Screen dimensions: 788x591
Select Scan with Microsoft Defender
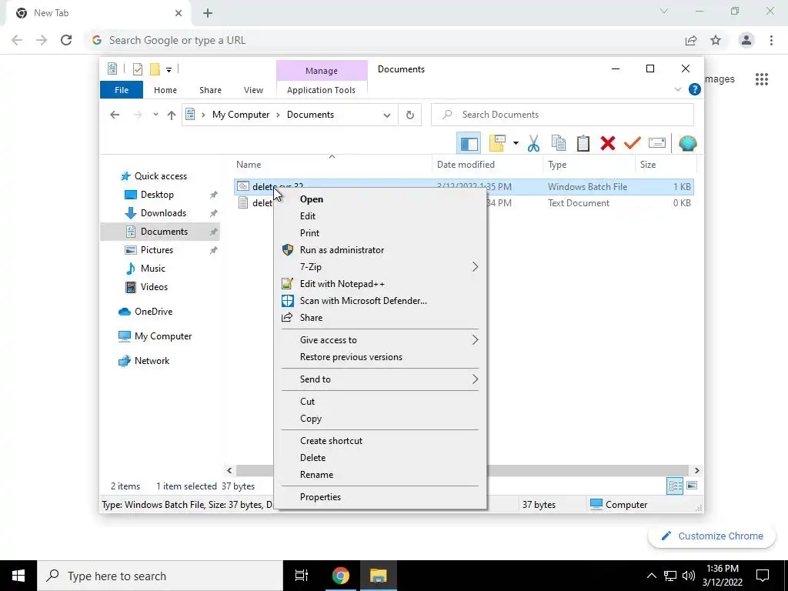click(380, 301)
